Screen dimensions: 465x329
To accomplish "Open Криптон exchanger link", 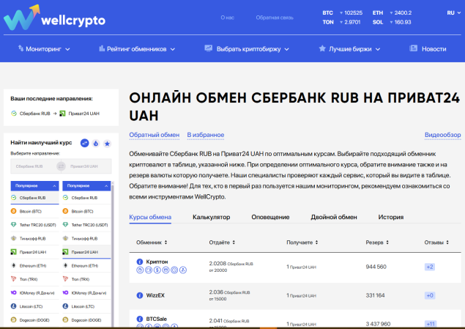I will coord(157,262).
